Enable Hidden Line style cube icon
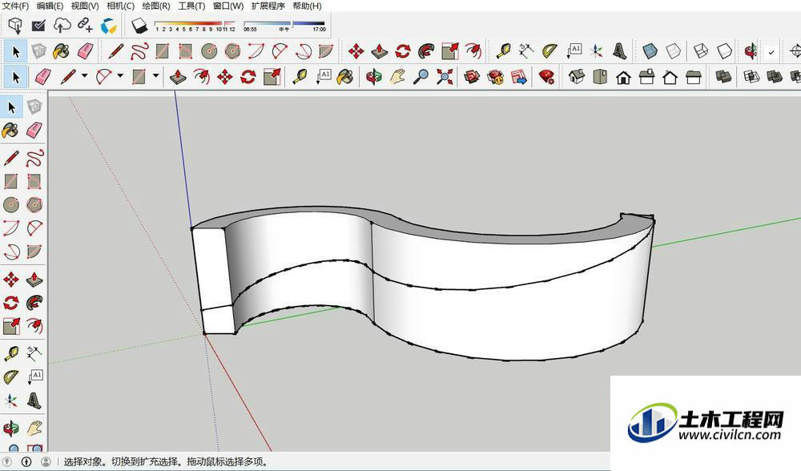The image size is (801, 471). [724, 51]
